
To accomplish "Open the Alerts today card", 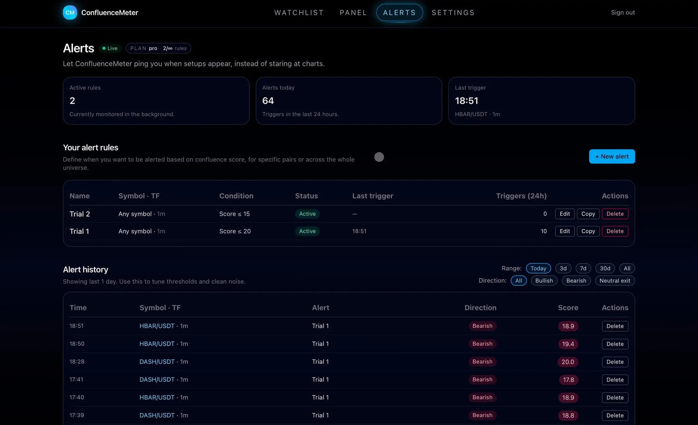I will click(x=349, y=101).
